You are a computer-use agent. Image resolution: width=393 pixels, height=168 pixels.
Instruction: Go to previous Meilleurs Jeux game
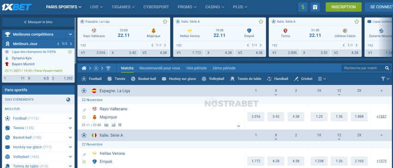click(58, 44)
